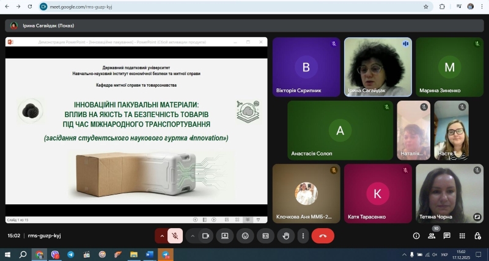Open chat with everyone
This screenshot has height=261, width=489.
click(447, 236)
